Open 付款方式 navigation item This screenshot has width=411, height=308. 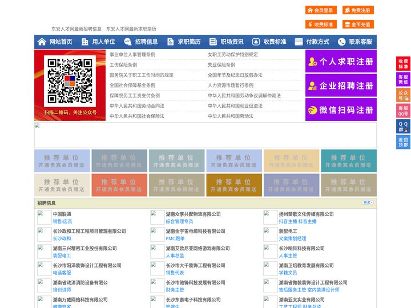click(318, 42)
